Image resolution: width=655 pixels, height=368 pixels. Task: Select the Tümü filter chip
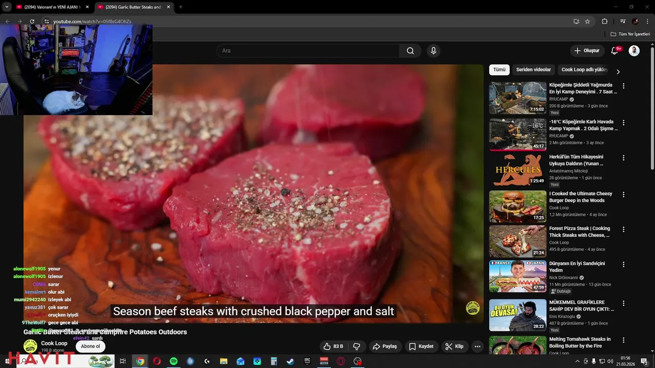[499, 70]
